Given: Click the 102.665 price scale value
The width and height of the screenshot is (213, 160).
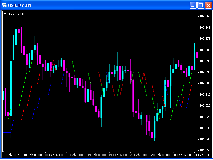Looking at the screenshot, I should click(205, 28).
